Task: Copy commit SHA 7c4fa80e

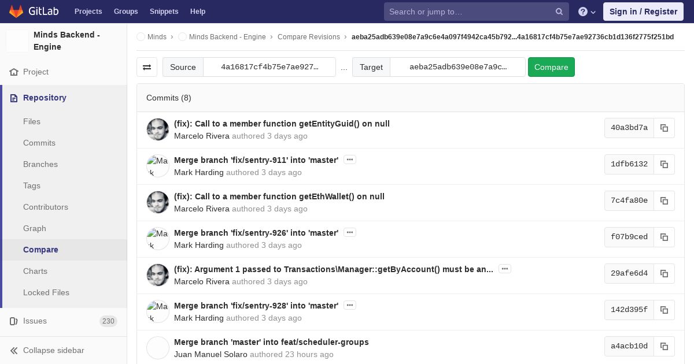Action: pyautogui.click(x=664, y=200)
